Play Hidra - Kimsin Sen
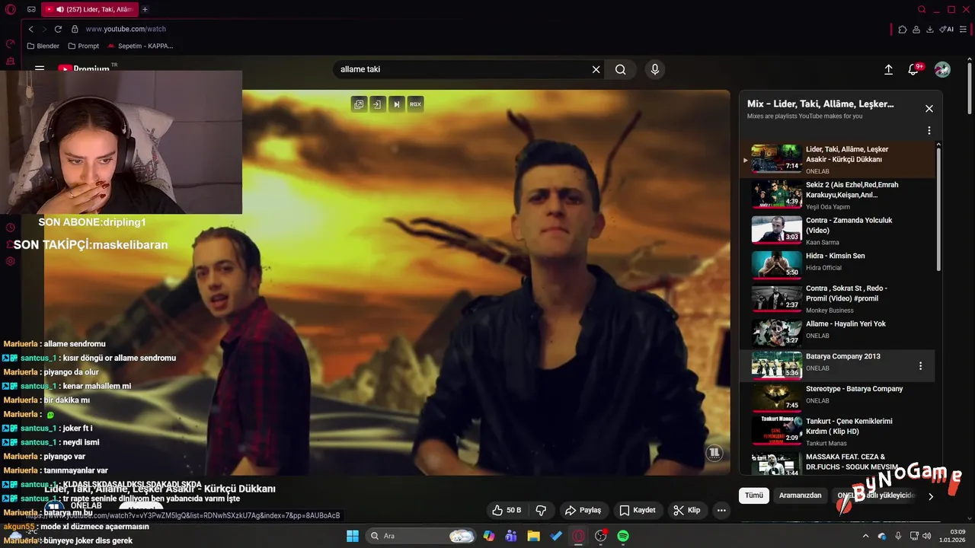Screen dimensions: 975x548 point(836,265)
